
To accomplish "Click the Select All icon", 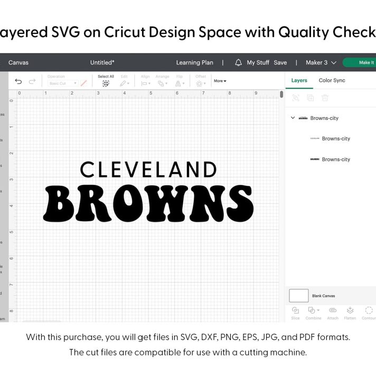I will pyautogui.click(x=106, y=83).
